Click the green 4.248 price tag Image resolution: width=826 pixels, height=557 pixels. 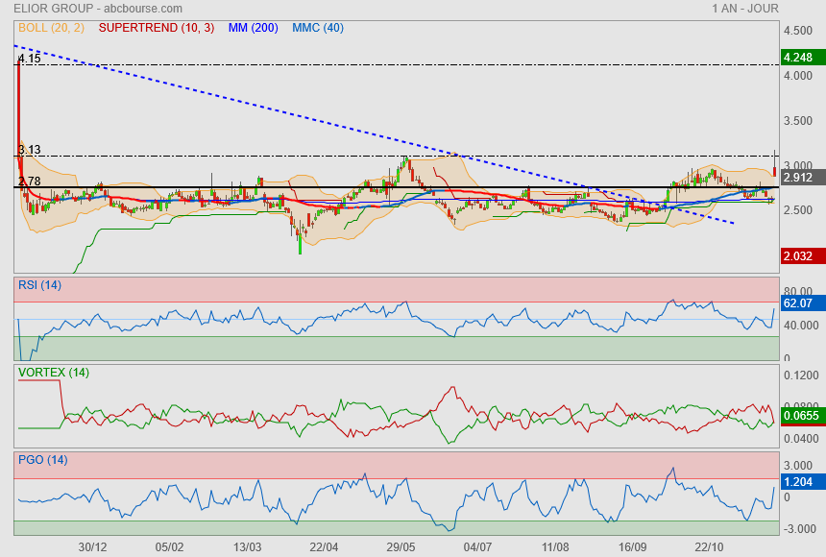(799, 58)
